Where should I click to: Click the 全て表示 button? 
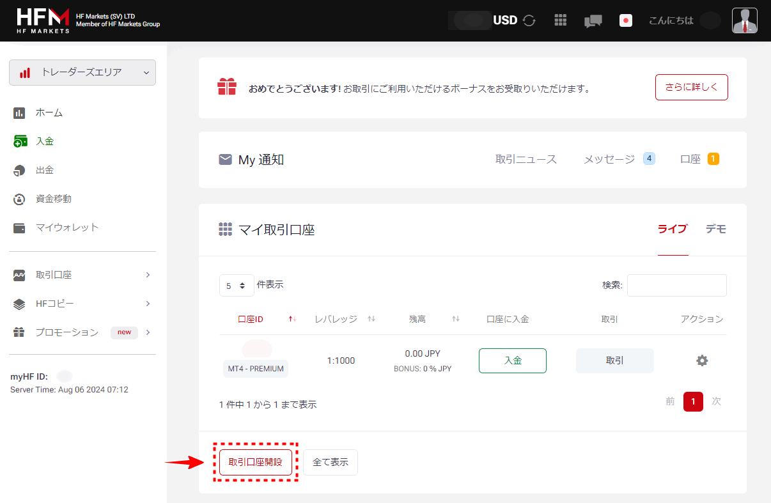(x=331, y=462)
